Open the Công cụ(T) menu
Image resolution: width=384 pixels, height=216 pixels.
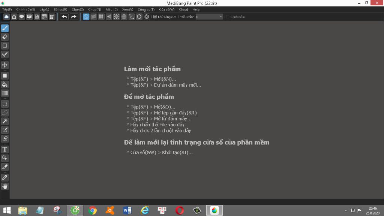pos(146,9)
